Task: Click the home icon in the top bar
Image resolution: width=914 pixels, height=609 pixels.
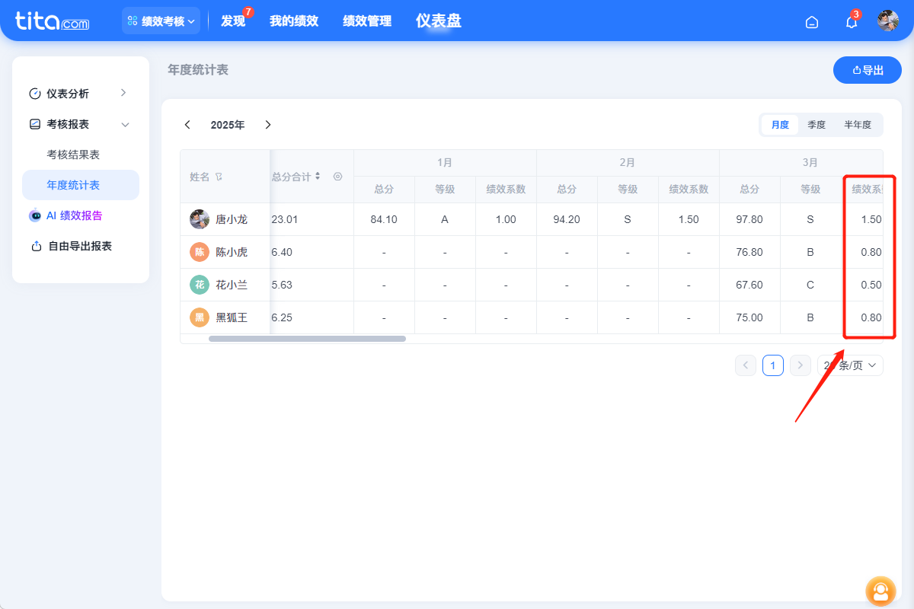Action: point(812,21)
